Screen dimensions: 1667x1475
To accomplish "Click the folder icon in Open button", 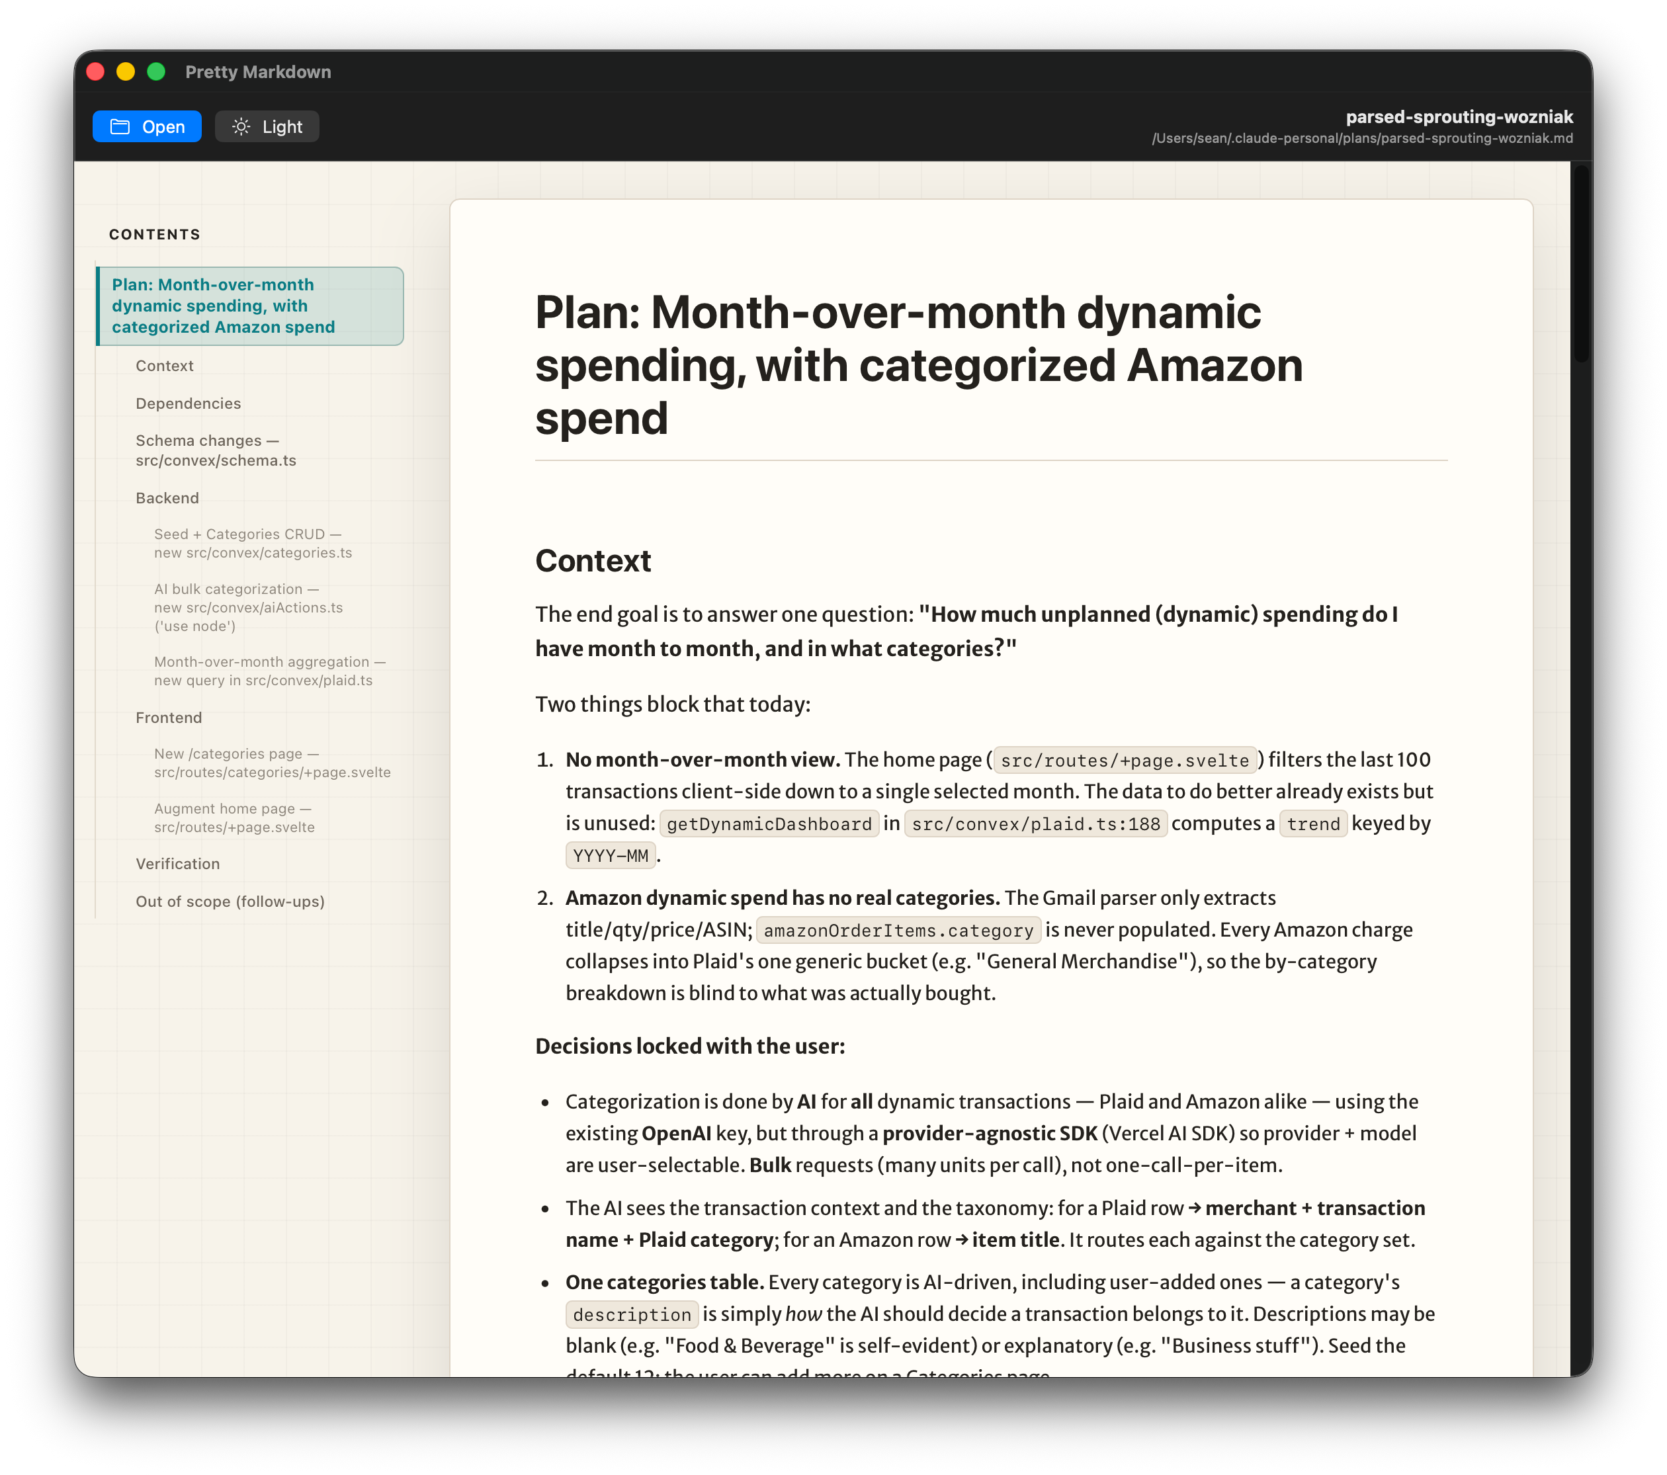I will [x=120, y=126].
